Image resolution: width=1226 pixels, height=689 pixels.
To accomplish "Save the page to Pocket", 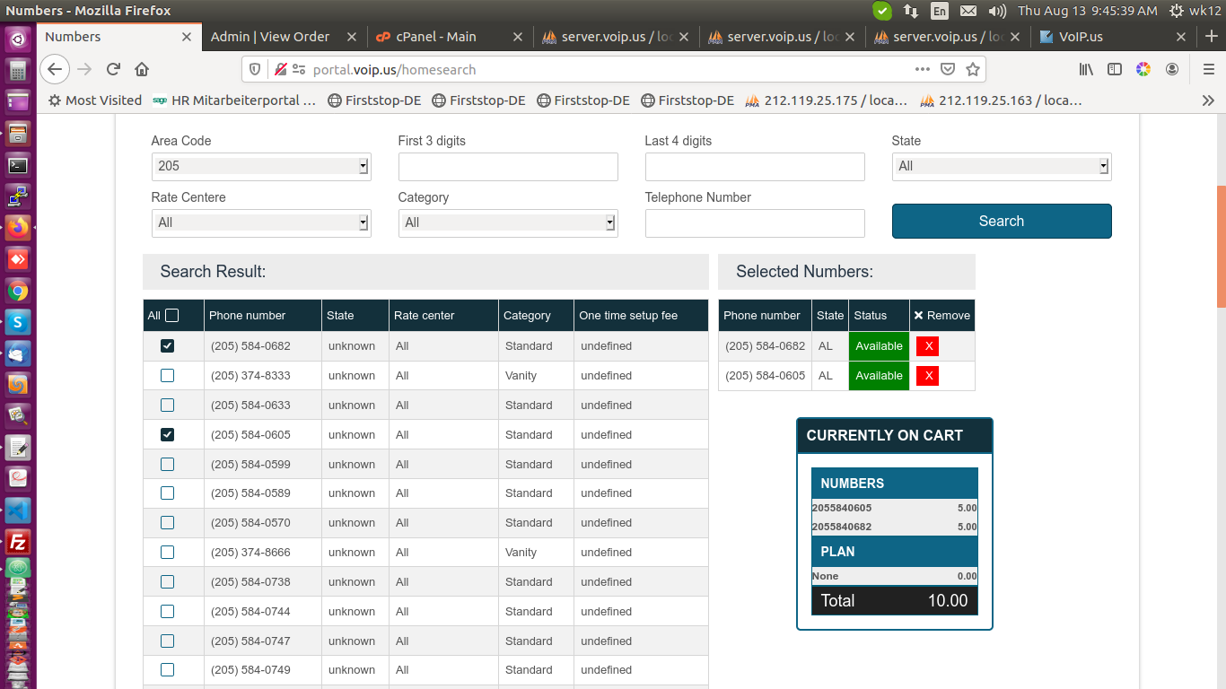I will click(948, 69).
